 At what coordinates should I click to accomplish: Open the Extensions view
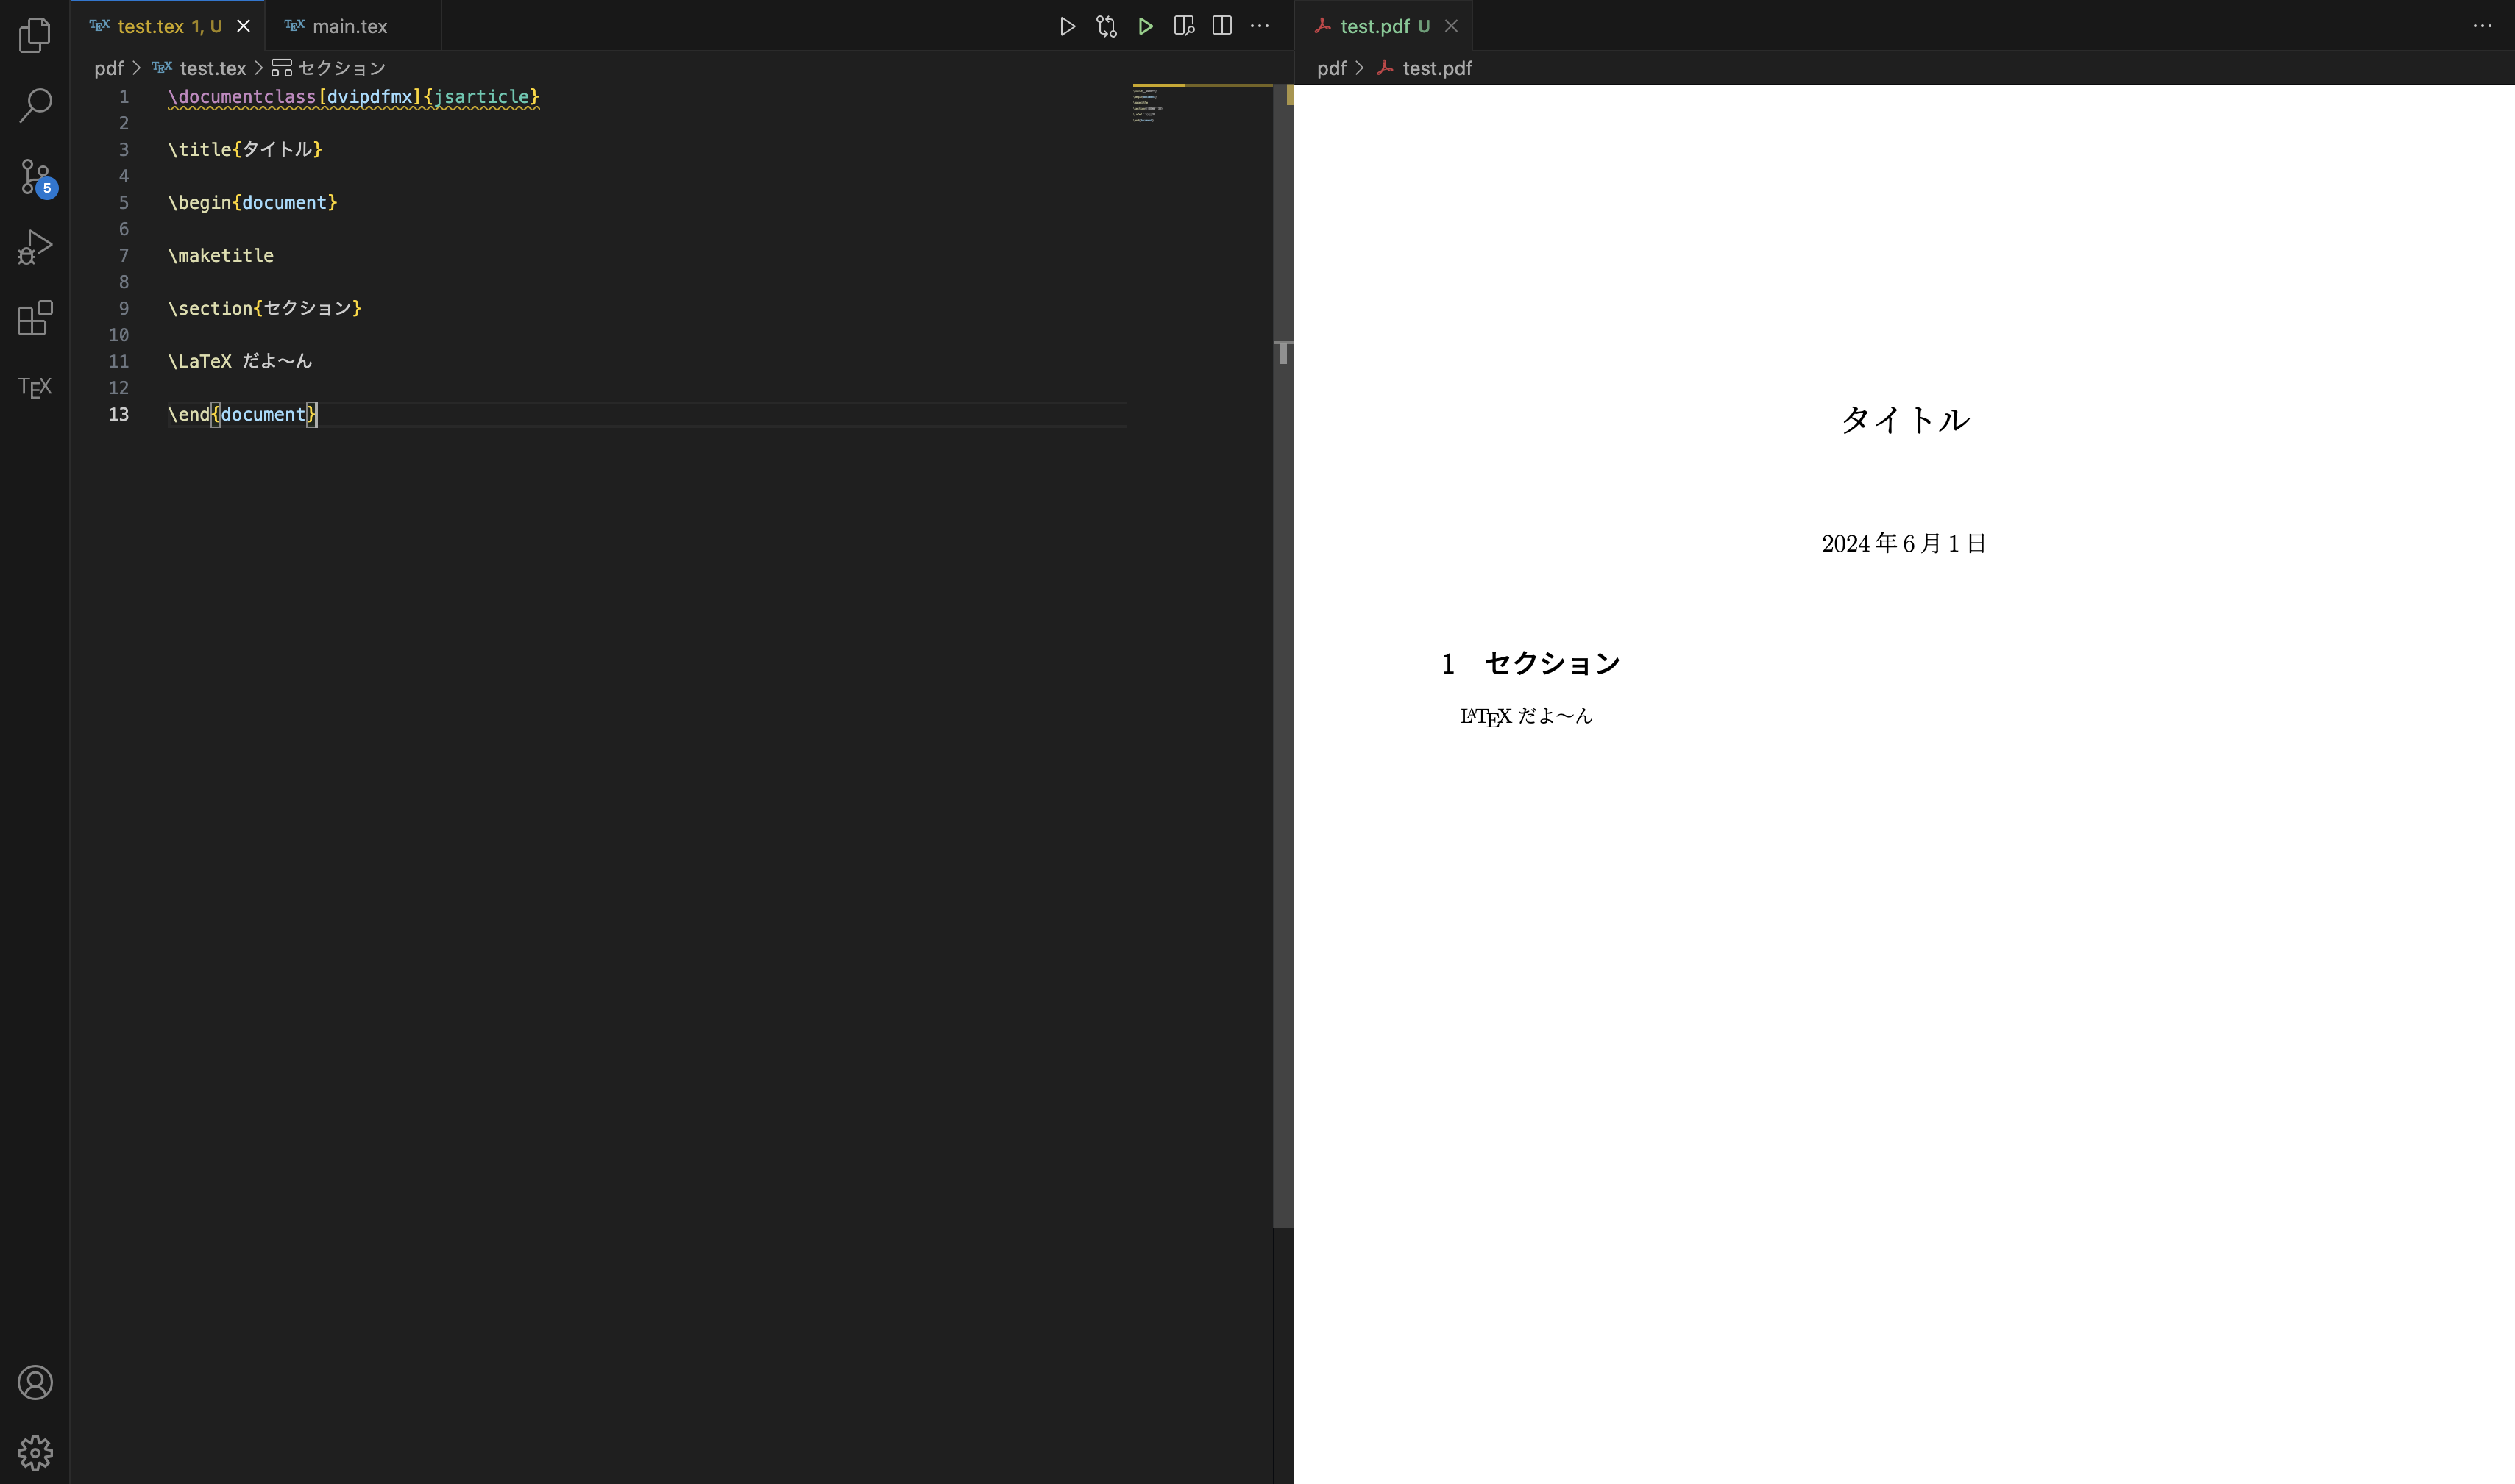(x=35, y=317)
